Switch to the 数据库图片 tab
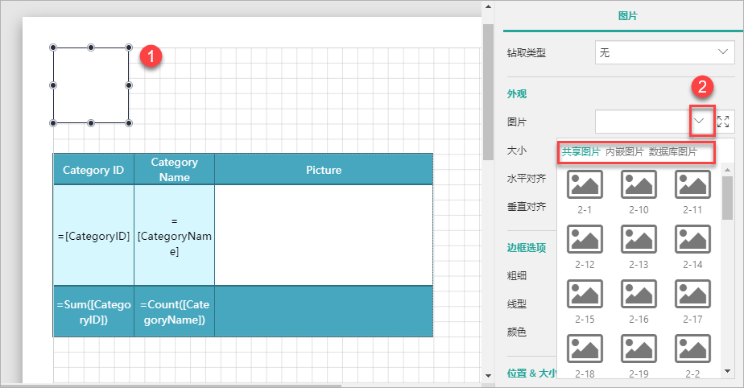 [x=672, y=152]
